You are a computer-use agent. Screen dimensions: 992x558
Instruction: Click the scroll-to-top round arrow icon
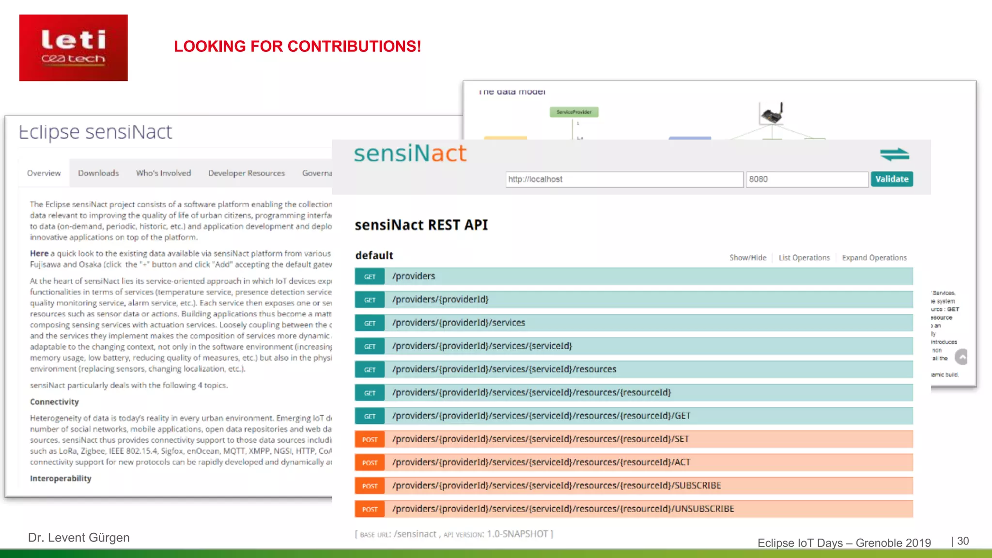pyautogui.click(x=961, y=357)
